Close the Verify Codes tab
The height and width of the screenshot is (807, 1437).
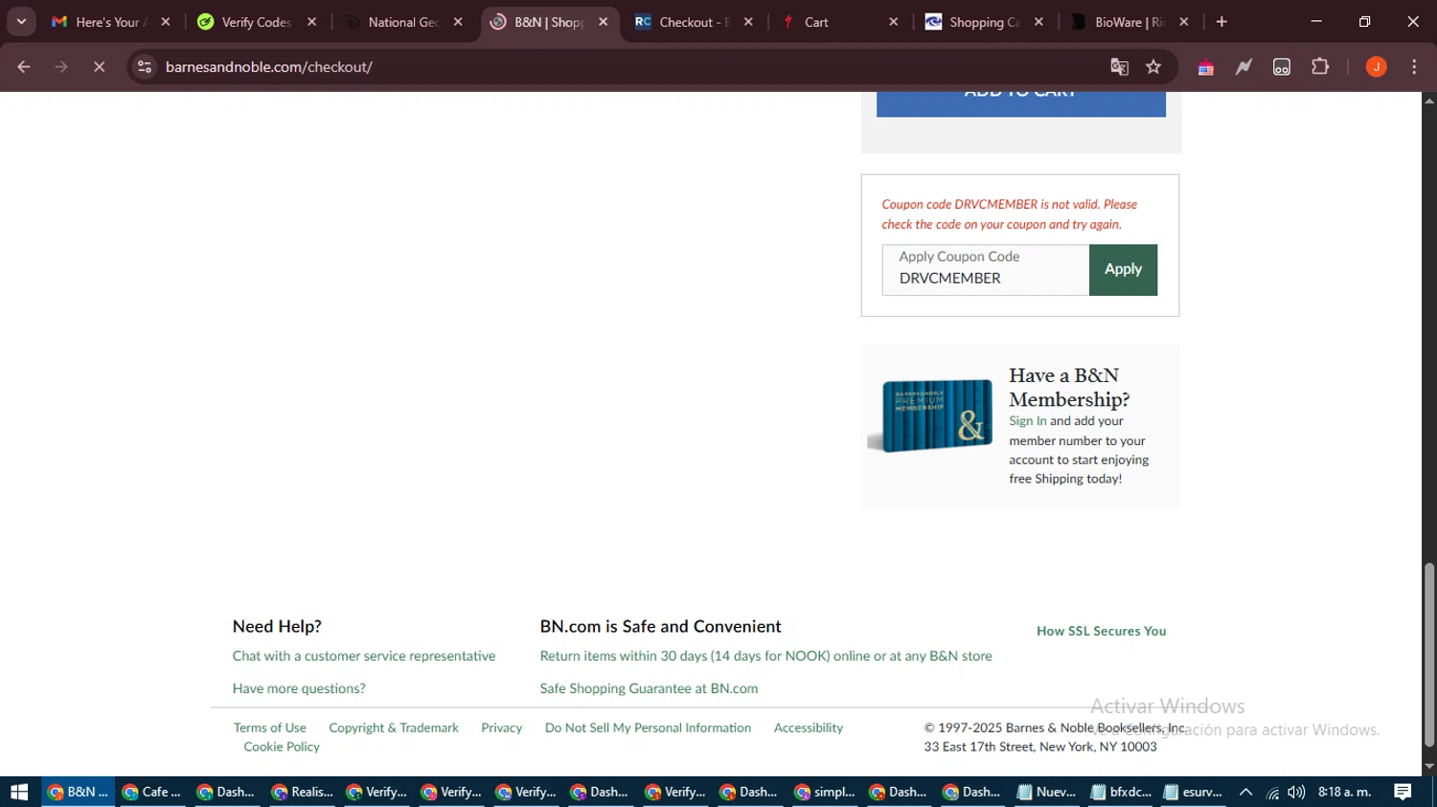pos(312,22)
